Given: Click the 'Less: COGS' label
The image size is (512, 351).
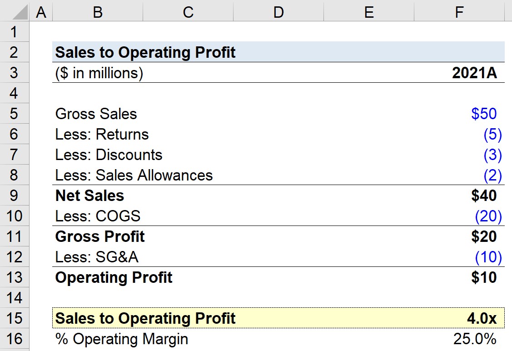Looking at the screenshot, I should [x=98, y=216].
